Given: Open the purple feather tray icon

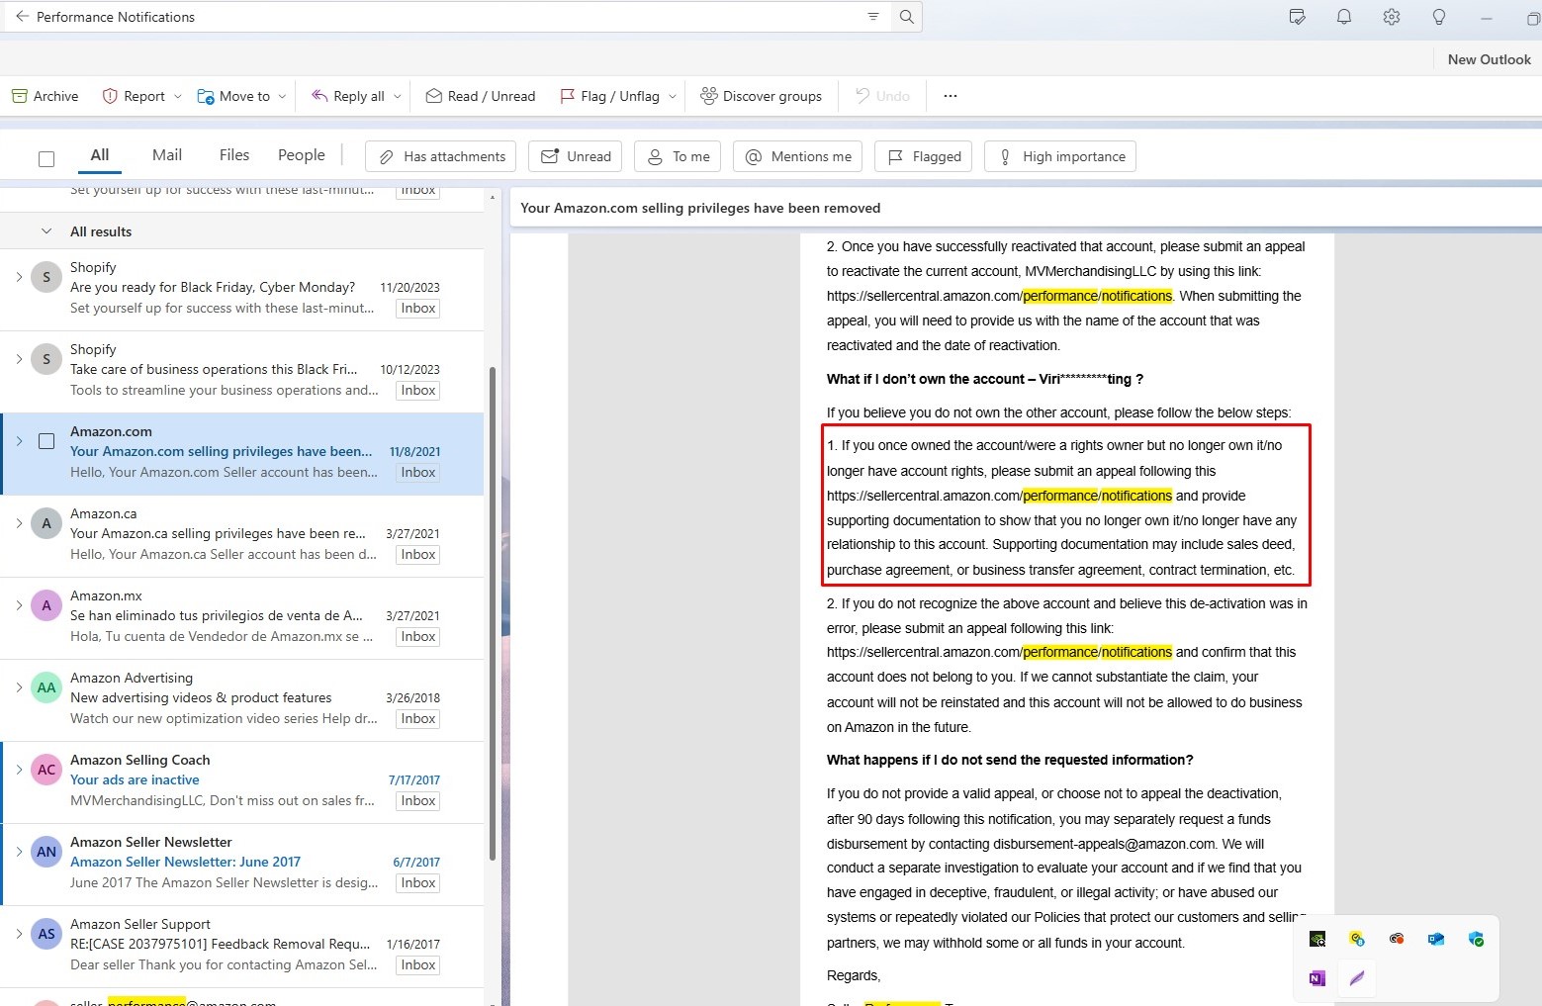Looking at the screenshot, I should [1357, 978].
